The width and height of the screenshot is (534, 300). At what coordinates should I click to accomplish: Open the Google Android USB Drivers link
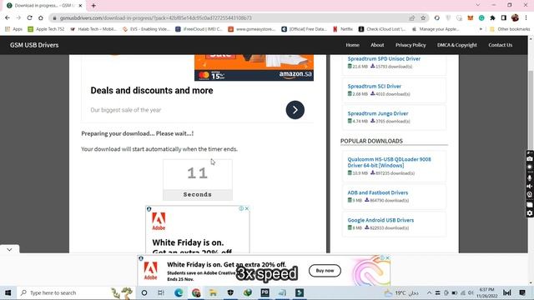pyautogui.click(x=380, y=220)
